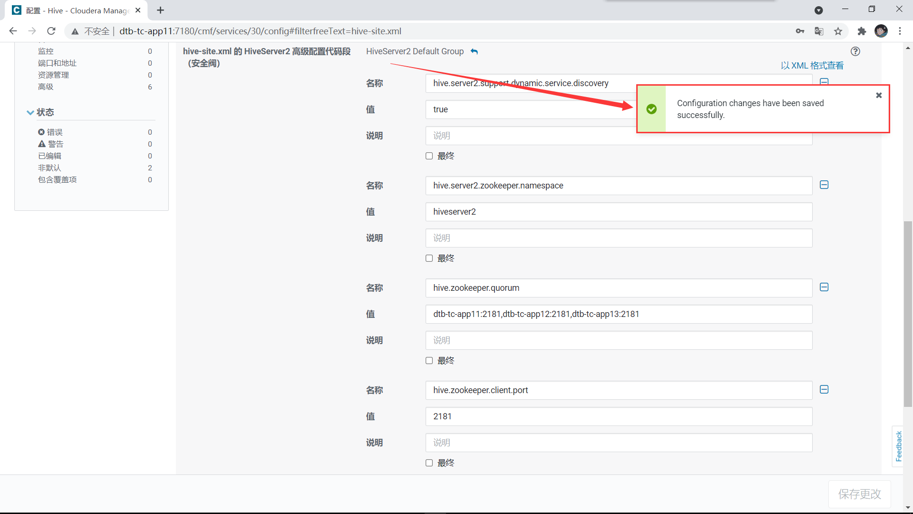Close the saved-successfully notification
913x514 pixels.
click(x=879, y=95)
